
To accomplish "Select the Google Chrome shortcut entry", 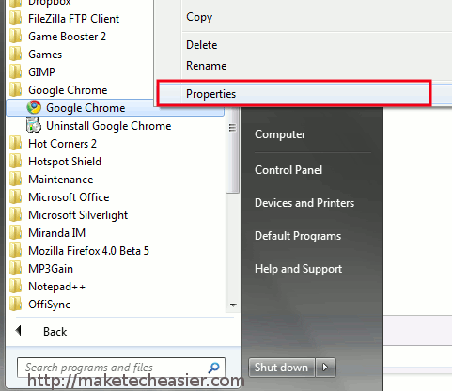I will (x=116, y=108).
